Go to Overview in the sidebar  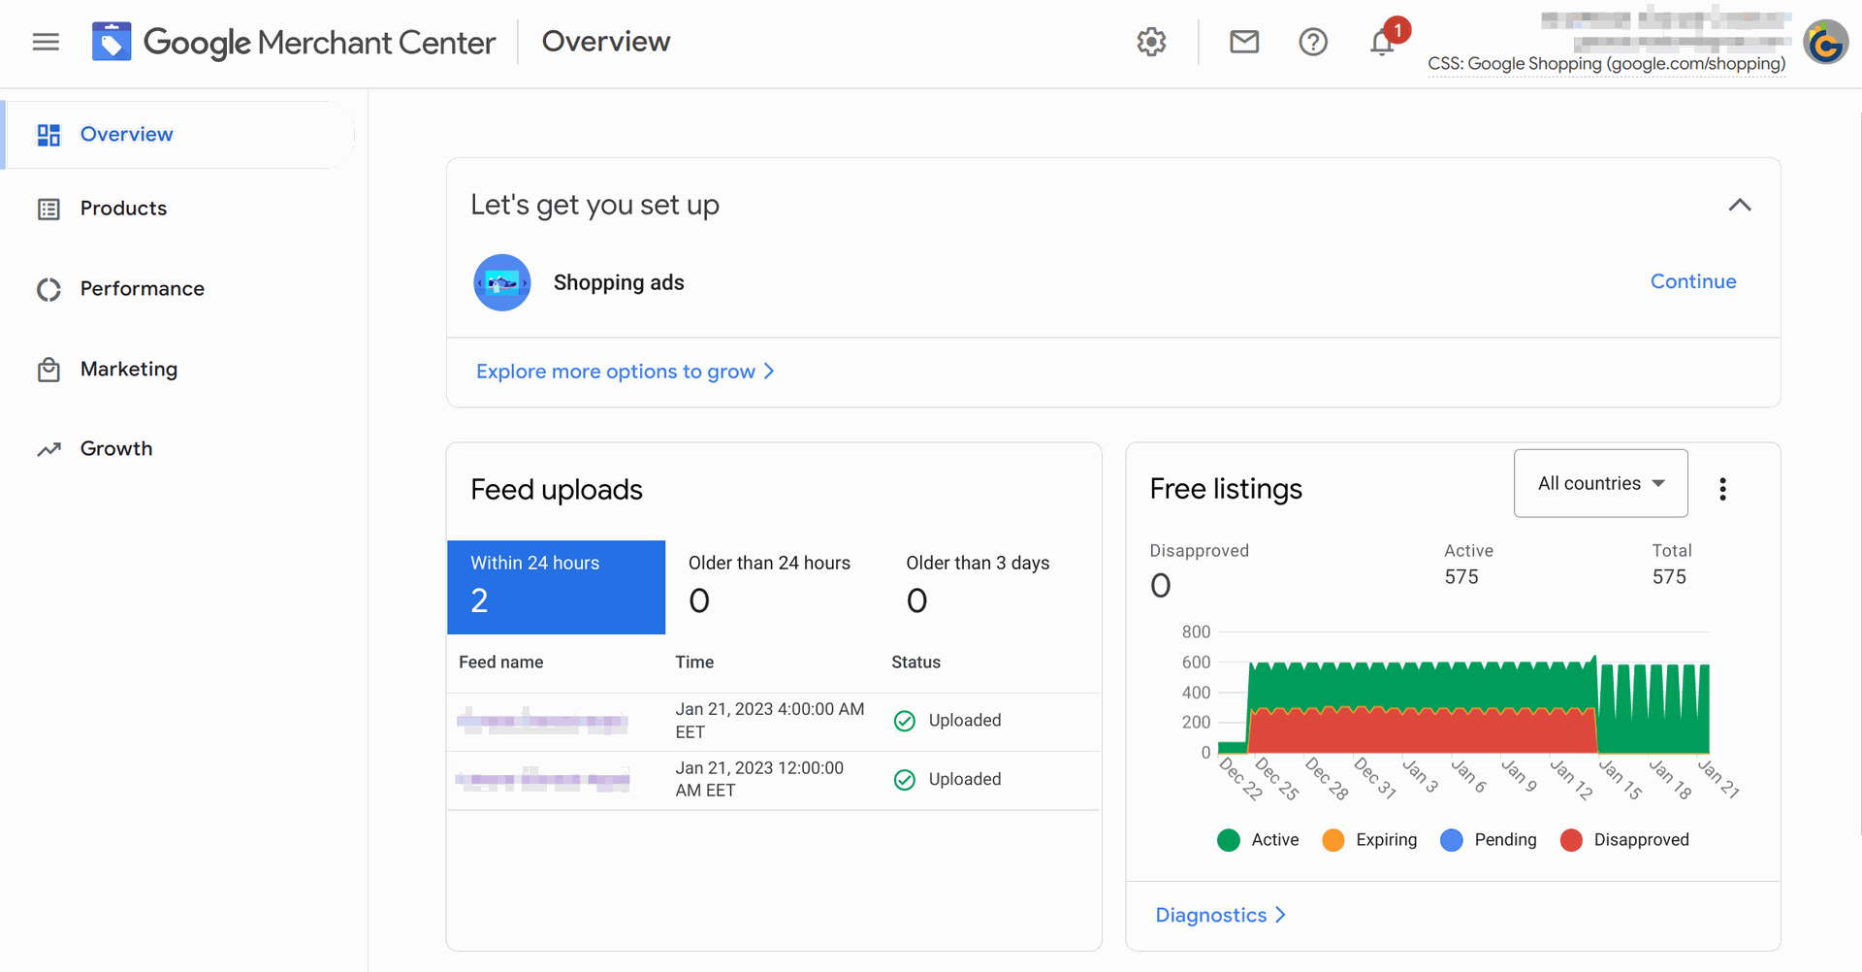179,135
